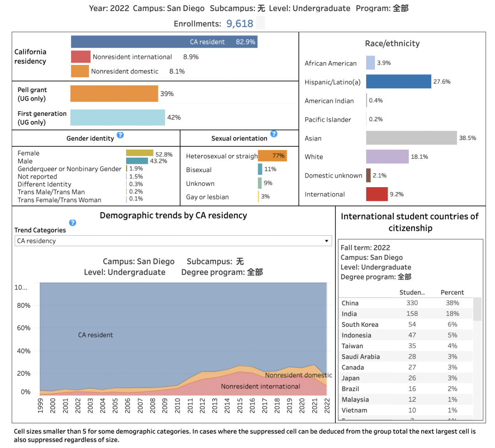Image resolution: width=495 pixels, height=448 pixels.
Task: Select the gray Asian ethnicity bar
Action: tap(411, 138)
